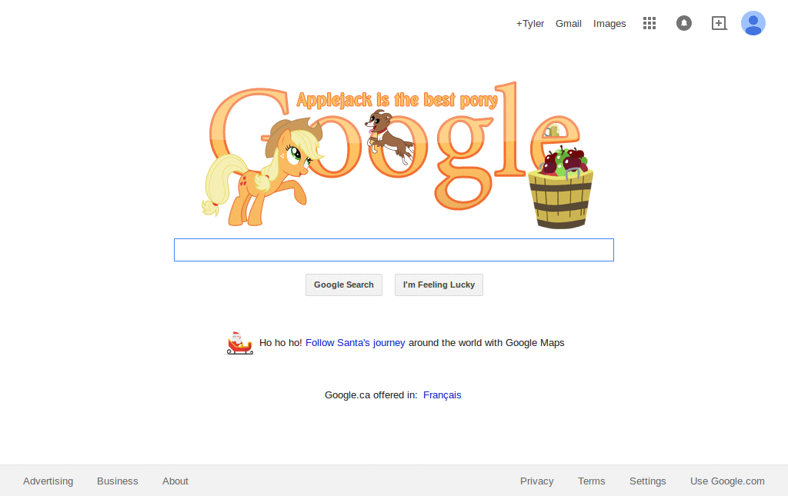Click the Applejack pony in the logo
788x496 pixels.
coord(262,171)
